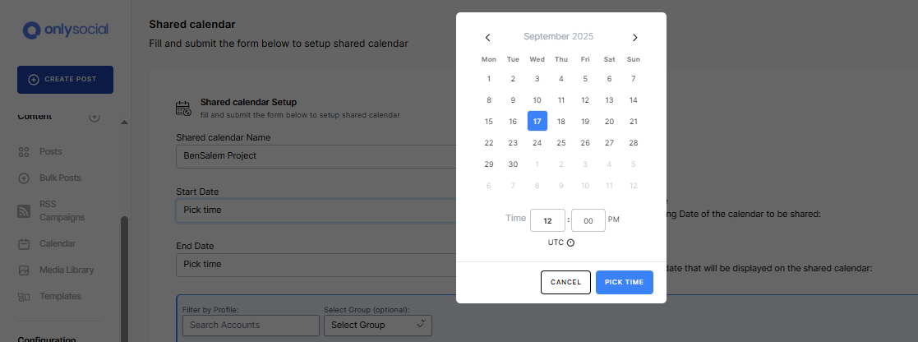This screenshot has height=342, width=918.
Task: Select September 24 in the calendar
Action: coord(537,143)
